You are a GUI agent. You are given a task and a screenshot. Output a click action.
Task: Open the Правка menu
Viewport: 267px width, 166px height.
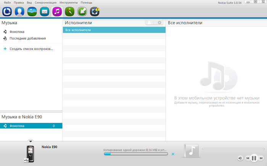(x=19, y=3)
